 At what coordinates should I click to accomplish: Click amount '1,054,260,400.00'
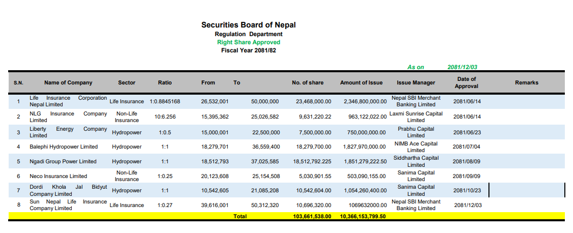point(365,190)
